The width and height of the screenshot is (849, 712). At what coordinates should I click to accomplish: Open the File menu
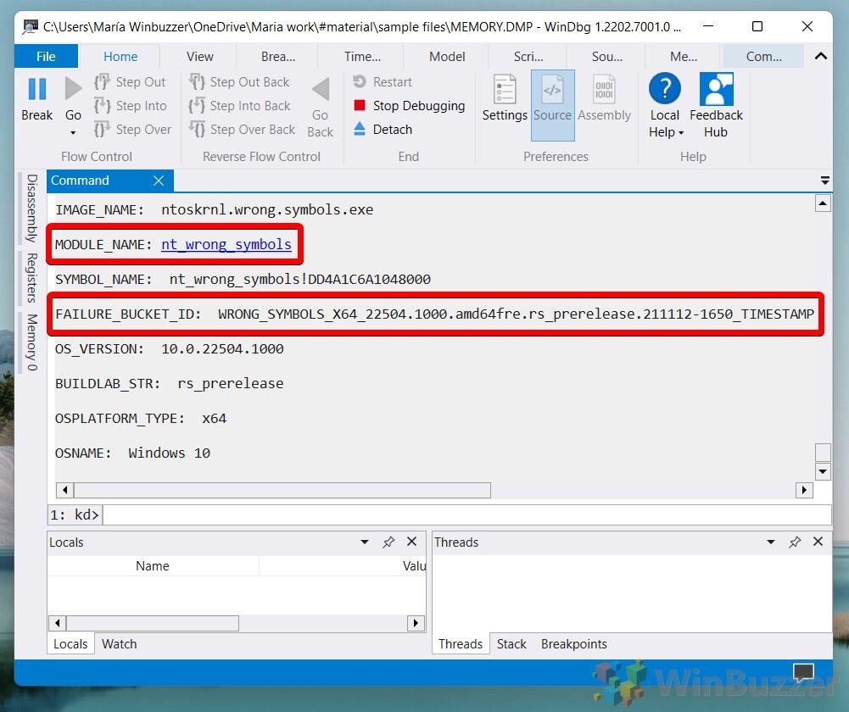[x=46, y=56]
